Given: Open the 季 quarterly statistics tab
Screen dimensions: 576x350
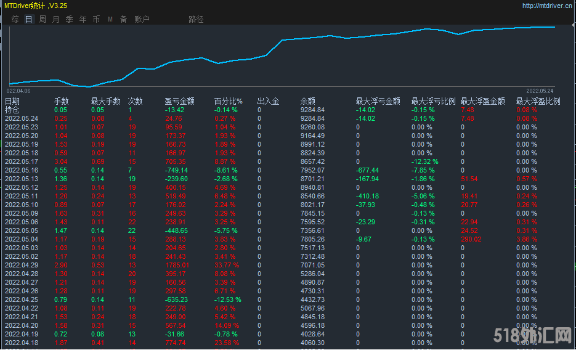Looking at the screenshot, I should [70, 19].
